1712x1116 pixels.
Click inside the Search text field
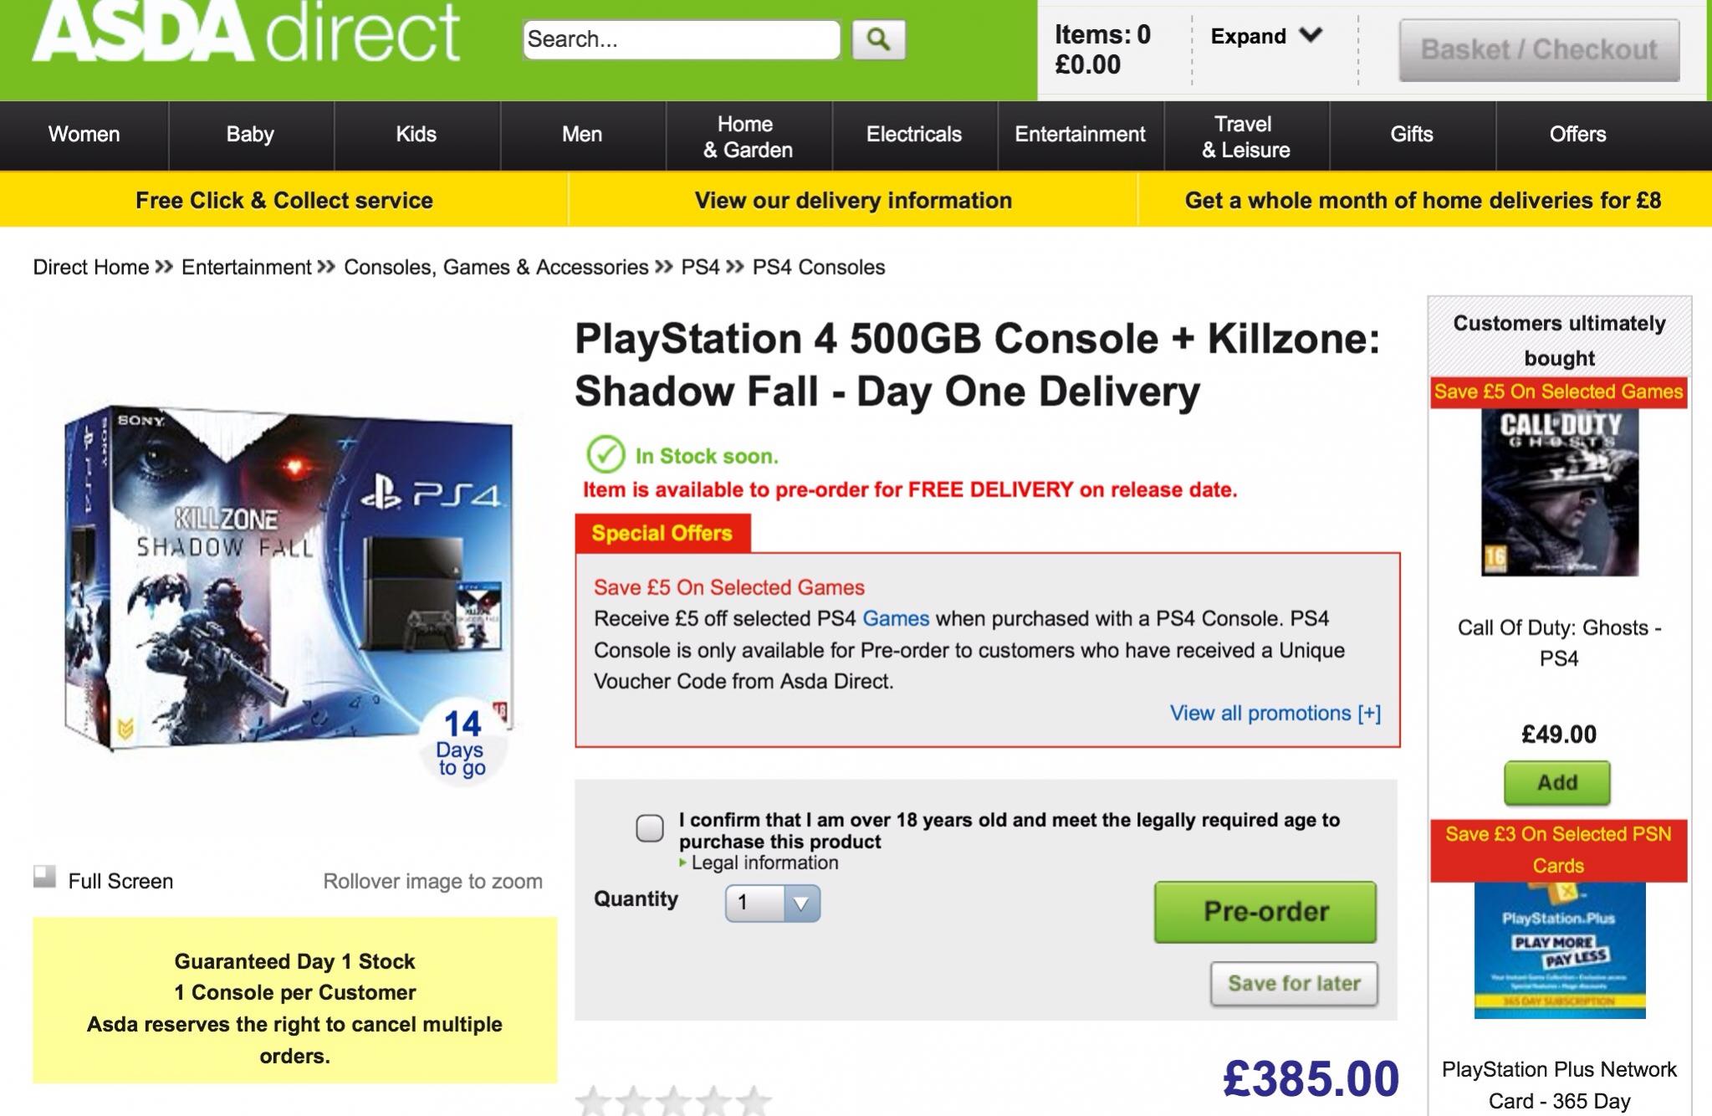point(681,39)
